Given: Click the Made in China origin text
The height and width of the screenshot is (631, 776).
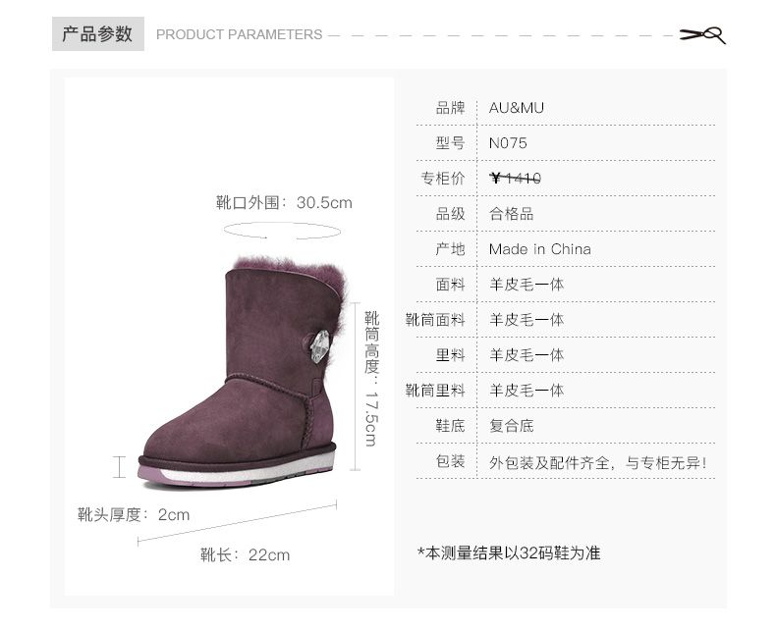Looking at the screenshot, I should pyautogui.click(x=540, y=249).
